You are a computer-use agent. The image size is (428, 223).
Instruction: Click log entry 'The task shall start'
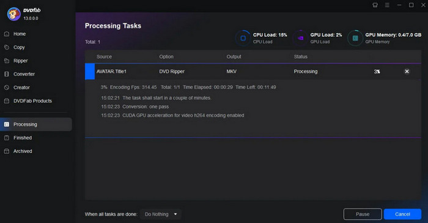[156, 98]
